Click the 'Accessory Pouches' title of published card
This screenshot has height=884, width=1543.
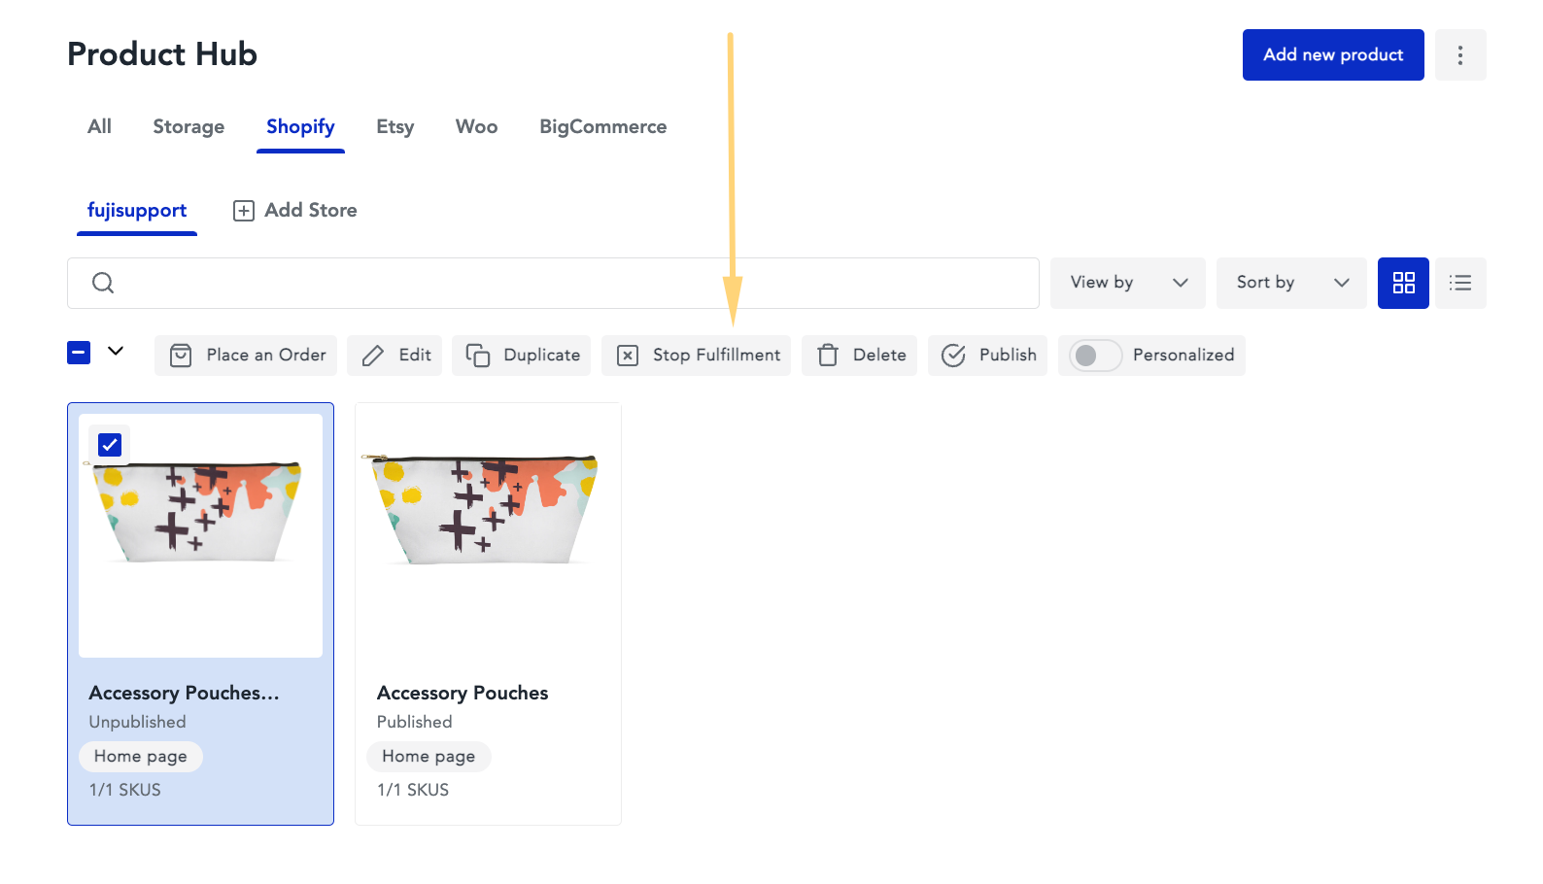[x=463, y=693]
